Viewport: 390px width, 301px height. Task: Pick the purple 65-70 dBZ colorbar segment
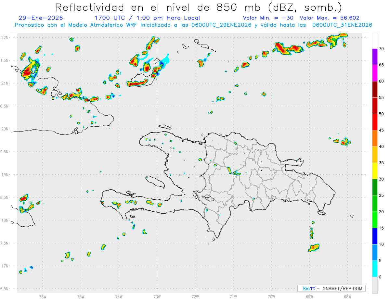(x=375, y=56)
